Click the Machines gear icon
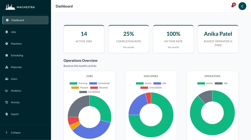251x140 pixels. tap(7, 44)
